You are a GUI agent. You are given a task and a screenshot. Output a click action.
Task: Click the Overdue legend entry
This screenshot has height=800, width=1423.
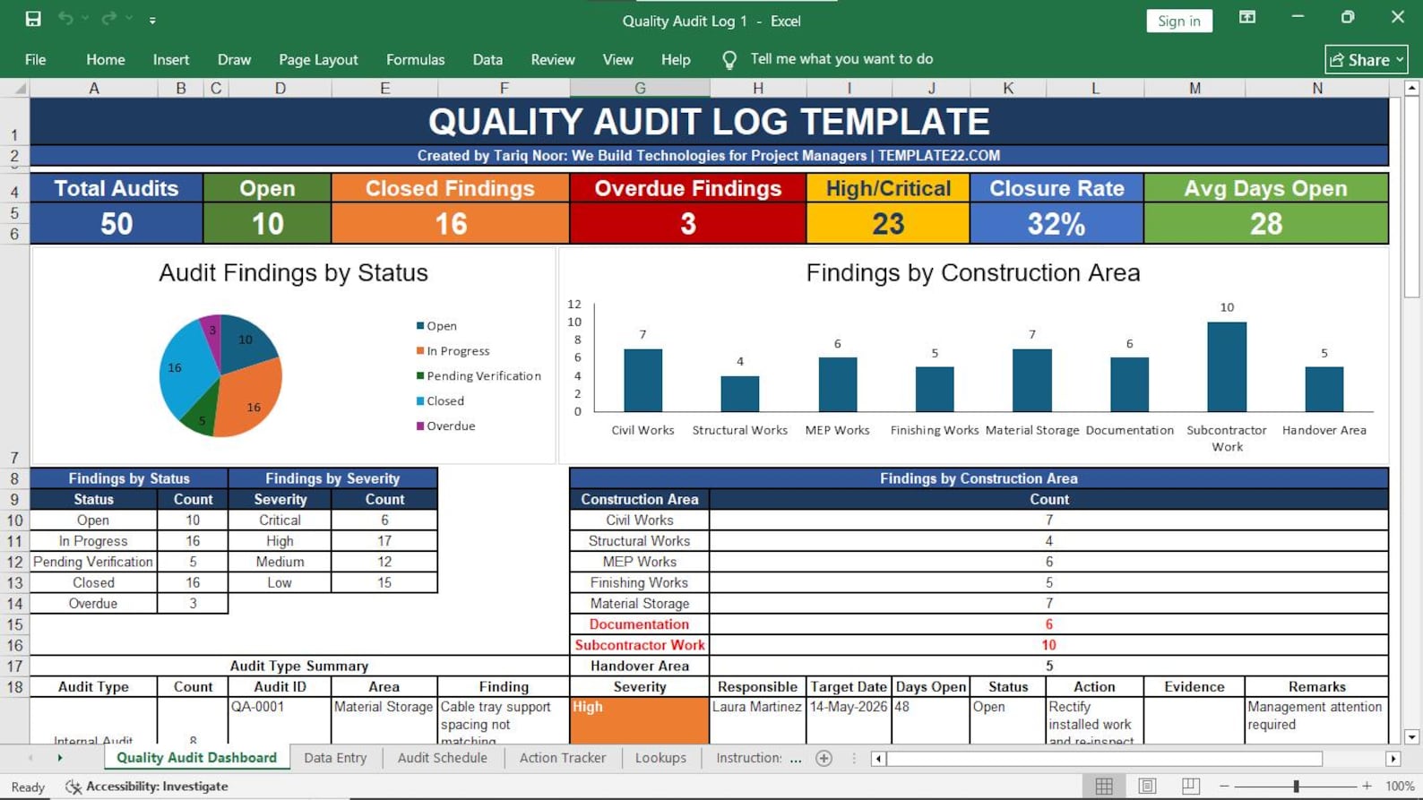(x=445, y=426)
